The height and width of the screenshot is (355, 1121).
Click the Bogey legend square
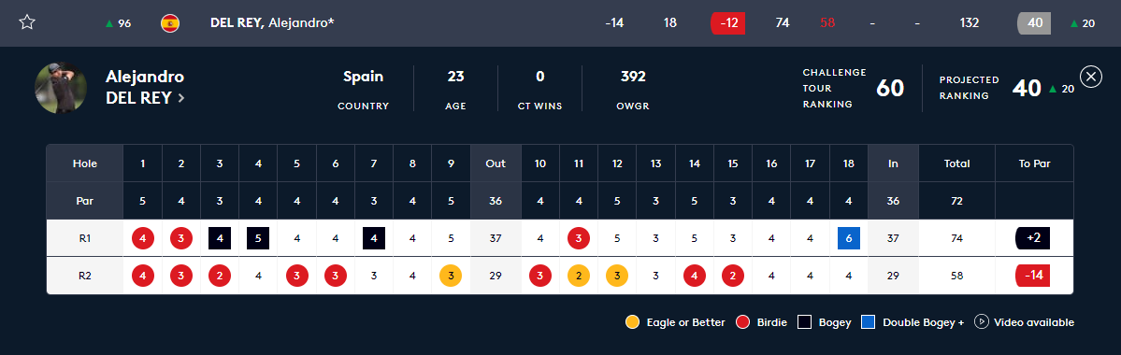pos(804,322)
